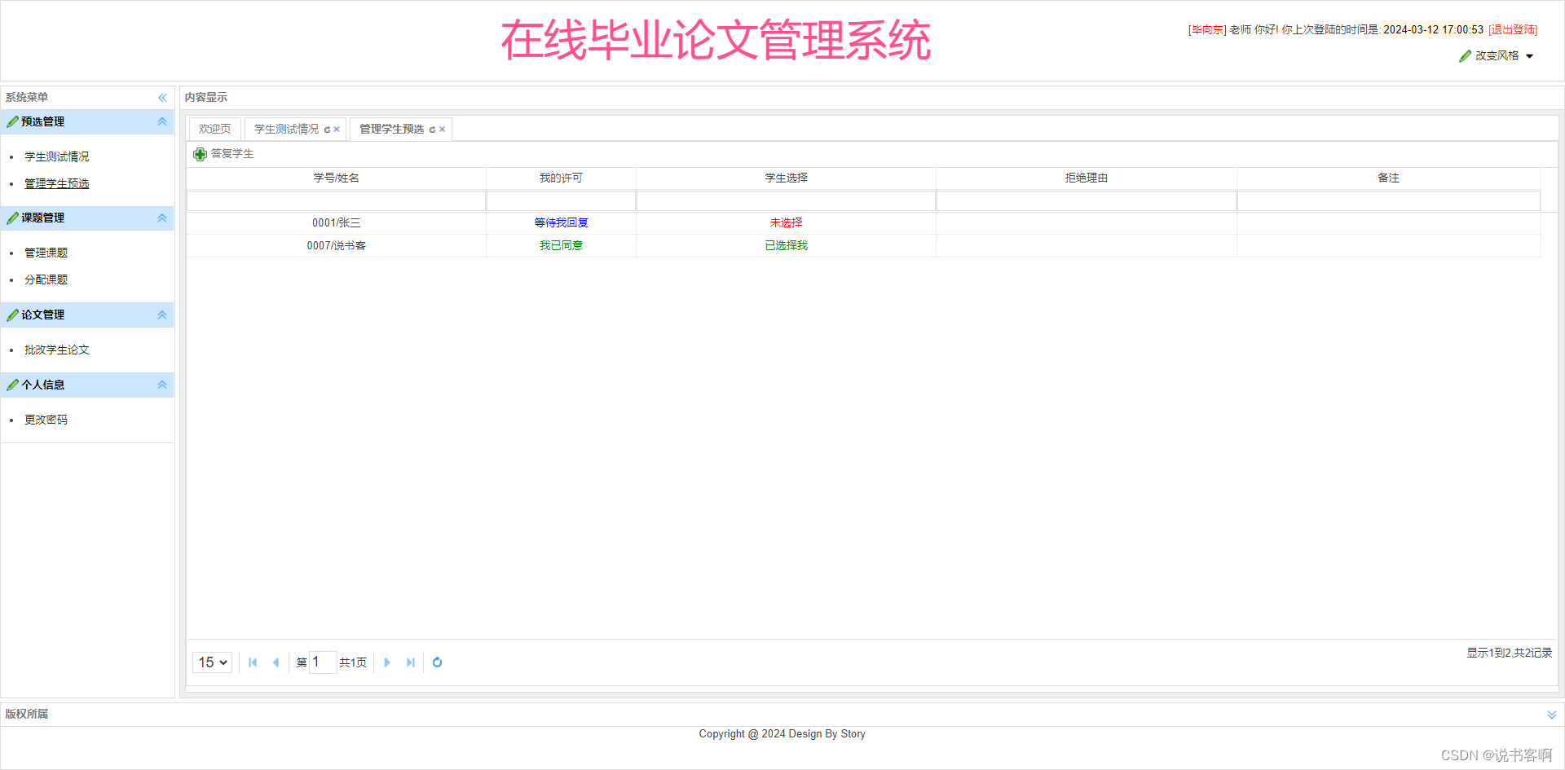Click the 个人信息 pencil icon
Screen dimensions: 1565x770
[x=12, y=385]
